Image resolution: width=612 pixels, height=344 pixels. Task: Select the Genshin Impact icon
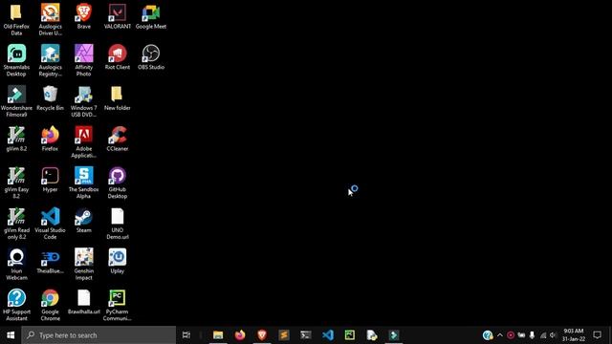coord(83,264)
